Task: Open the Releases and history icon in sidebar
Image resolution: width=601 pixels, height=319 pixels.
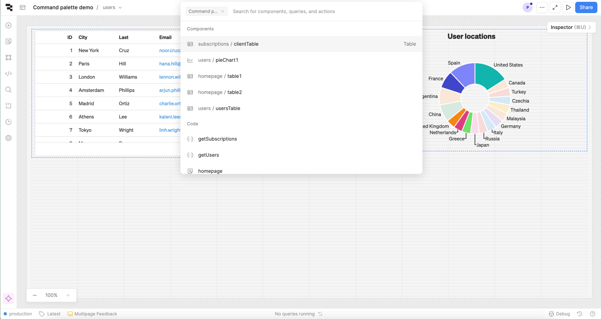Action: pos(9,122)
